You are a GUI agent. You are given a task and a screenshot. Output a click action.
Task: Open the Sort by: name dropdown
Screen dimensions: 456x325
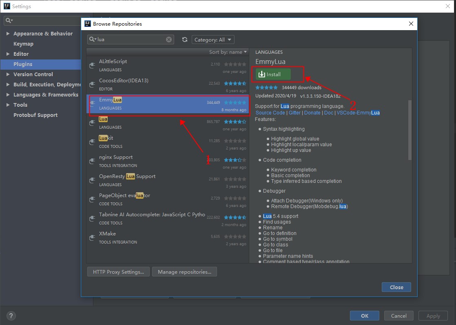click(x=228, y=52)
